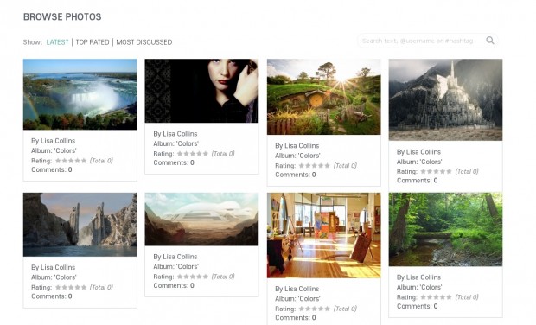Open album 'Colors' under spaceship photo
The width and height of the screenshot is (536, 325).
click(x=175, y=266)
